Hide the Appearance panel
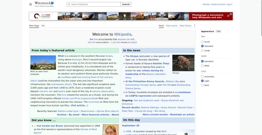The image size is (262, 135). point(218,31)
